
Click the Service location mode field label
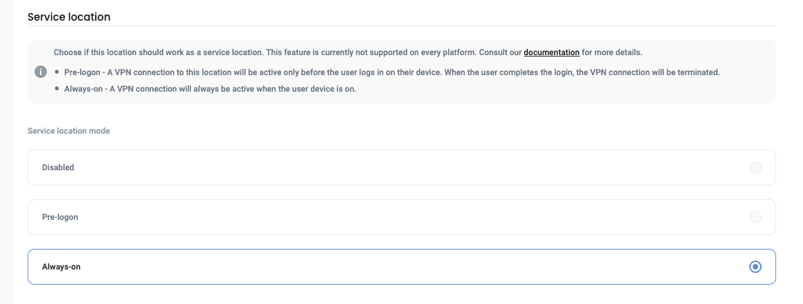pos(68,131)
